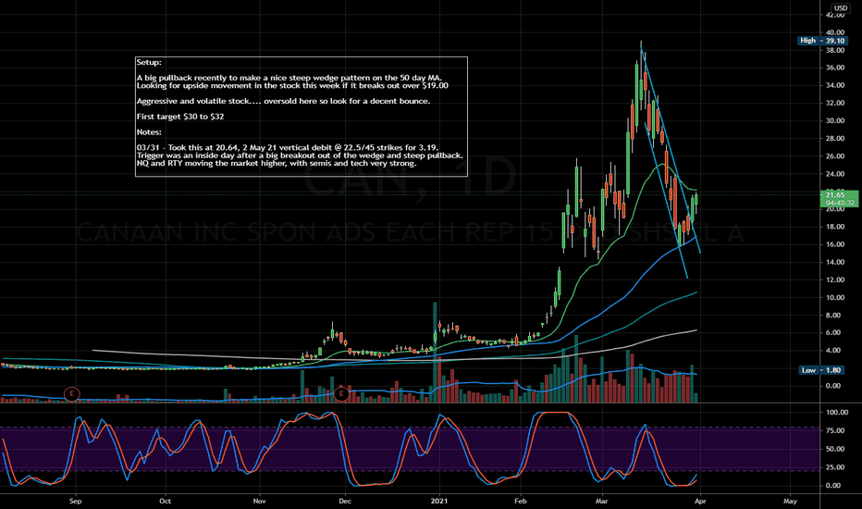Click the 'Setup:' heading in note

149,62
